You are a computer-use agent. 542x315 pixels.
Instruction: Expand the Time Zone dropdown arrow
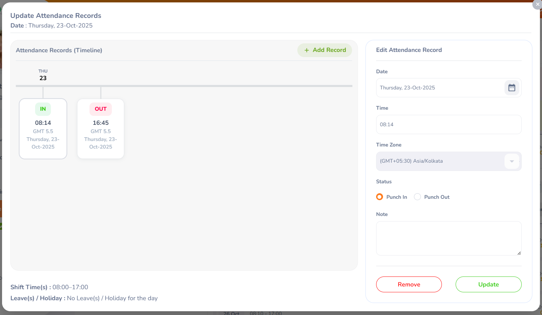[x=512, y=161]
